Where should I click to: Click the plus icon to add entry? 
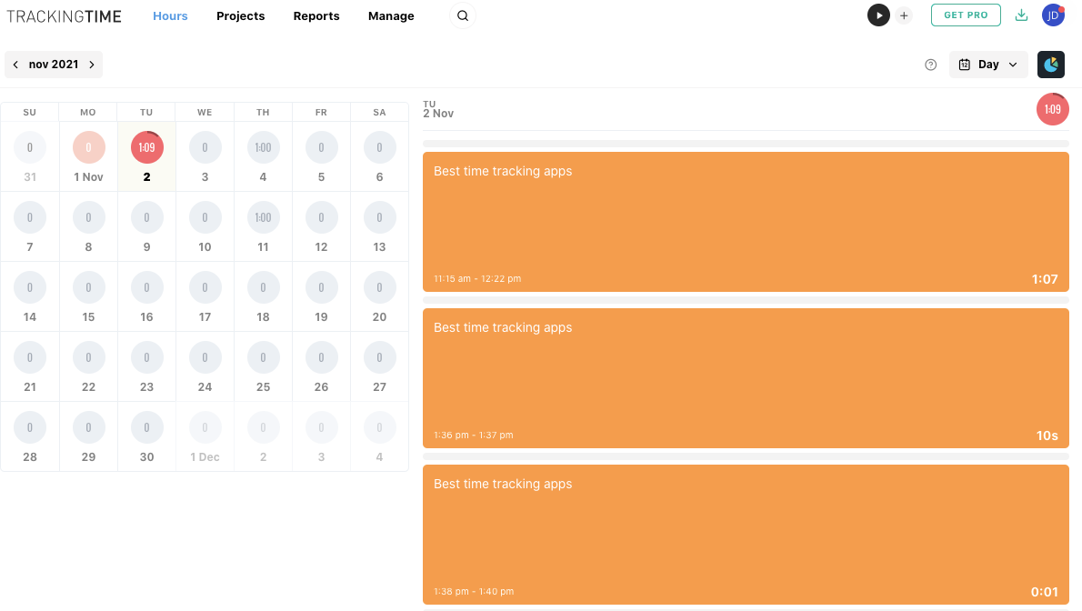click(x=904, y=15)
